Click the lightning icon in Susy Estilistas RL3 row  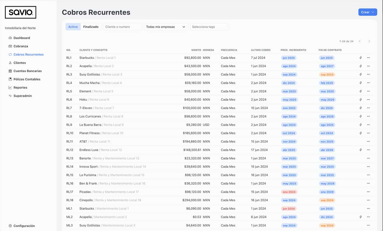coord(361,74)
